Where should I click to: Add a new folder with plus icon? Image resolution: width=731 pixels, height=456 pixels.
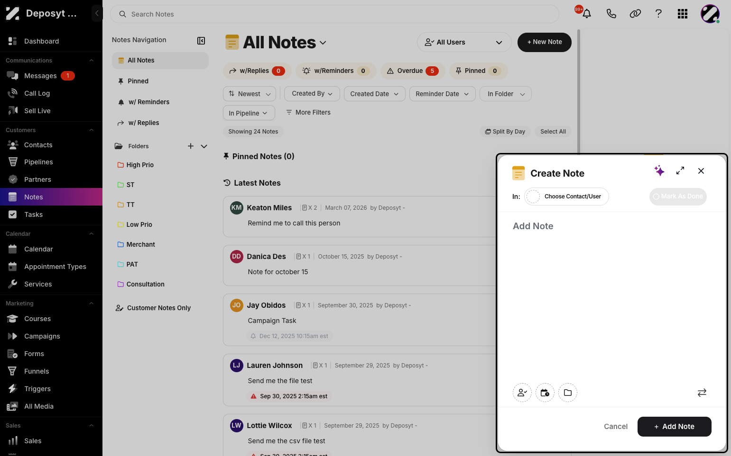[x=191, y=146]
